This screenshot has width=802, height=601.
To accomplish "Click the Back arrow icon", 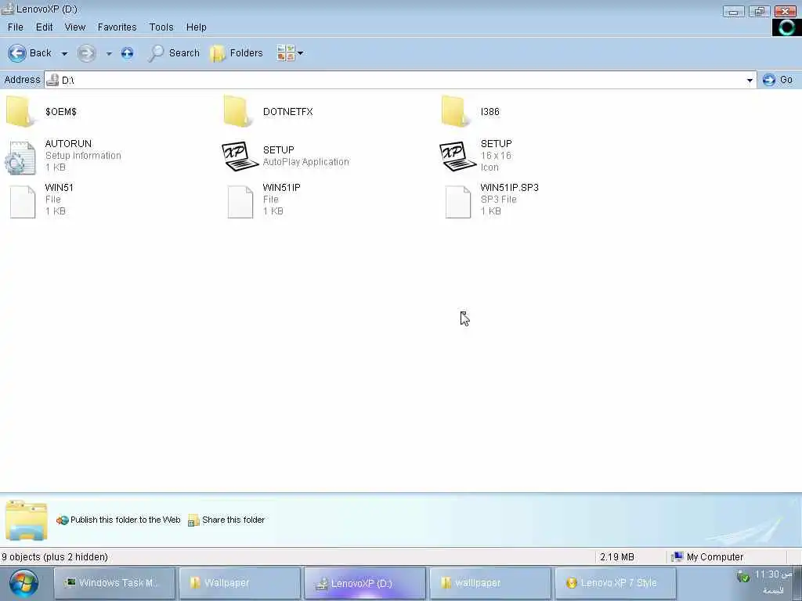I will 17,53.
